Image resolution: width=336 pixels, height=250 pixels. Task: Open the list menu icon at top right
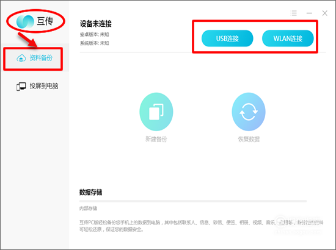click(x=294, y=13)
